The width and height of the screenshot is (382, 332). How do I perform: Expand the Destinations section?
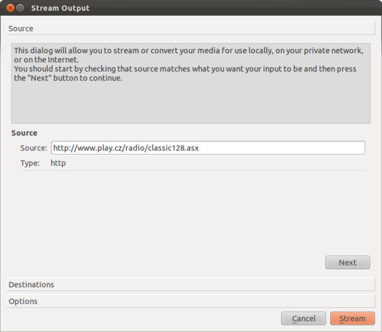pyautogui.click(x=190, y=284)
